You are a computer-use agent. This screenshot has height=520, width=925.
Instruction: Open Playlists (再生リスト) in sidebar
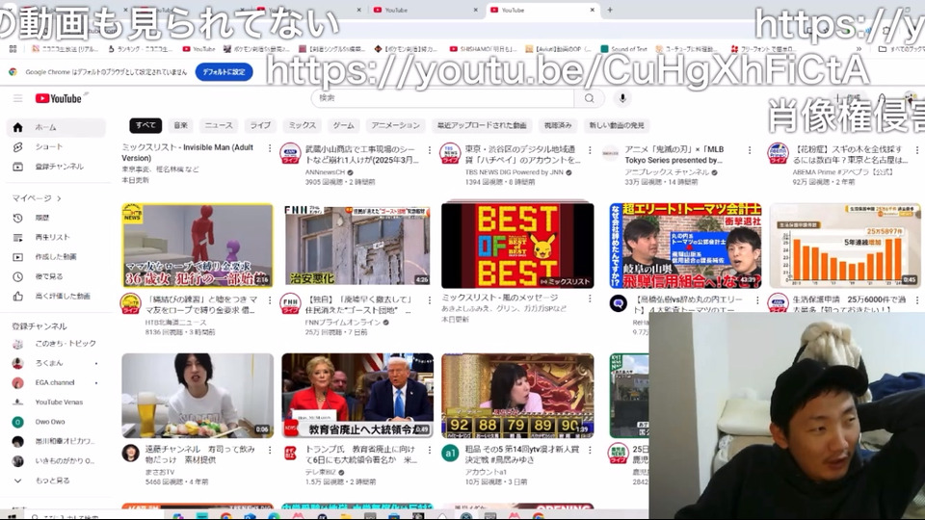[x=56, y=238]
